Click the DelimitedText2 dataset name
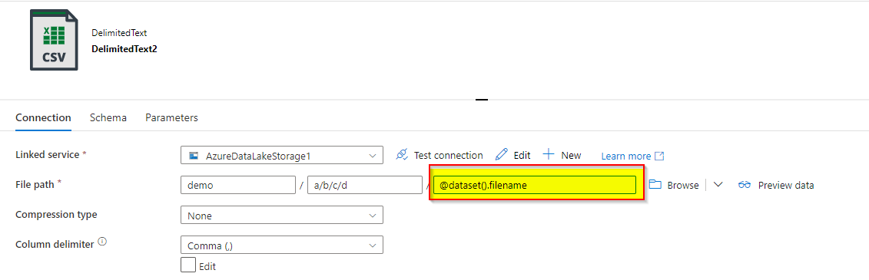This screenshot has width=869, height=280. [124, 48]
